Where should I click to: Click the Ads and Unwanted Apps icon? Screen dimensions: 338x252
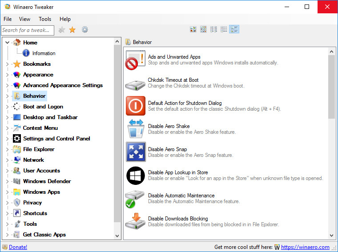(135, 60)
